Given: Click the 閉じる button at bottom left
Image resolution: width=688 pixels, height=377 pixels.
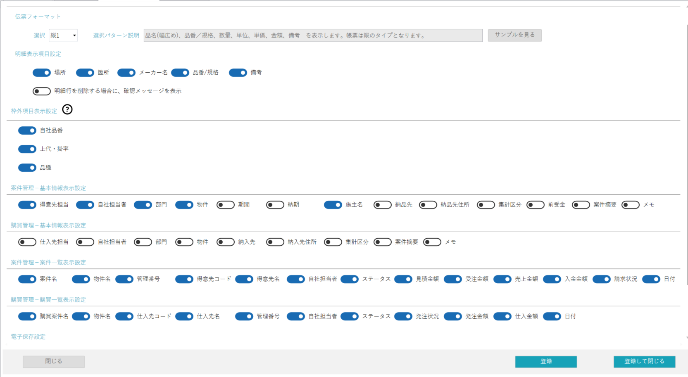Looking at the screenshot, I should [x=54, y=361].
